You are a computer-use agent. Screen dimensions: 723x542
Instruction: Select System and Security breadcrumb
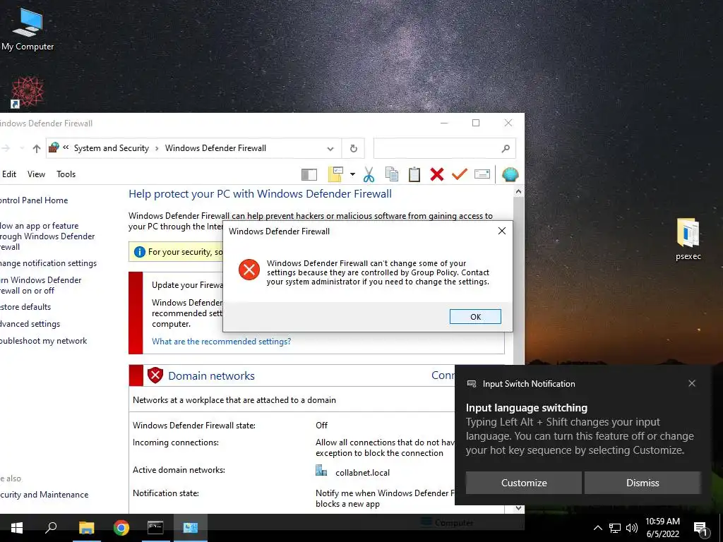[112, 148]
